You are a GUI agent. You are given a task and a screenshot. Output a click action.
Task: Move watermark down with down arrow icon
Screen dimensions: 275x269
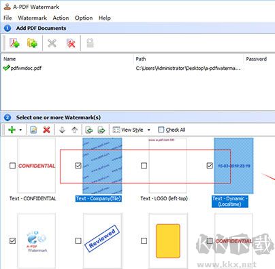62,130
